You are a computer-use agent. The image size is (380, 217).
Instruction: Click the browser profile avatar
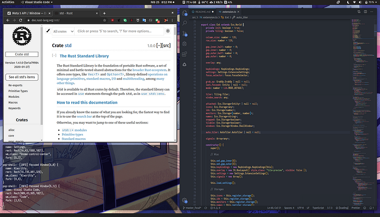166,20
